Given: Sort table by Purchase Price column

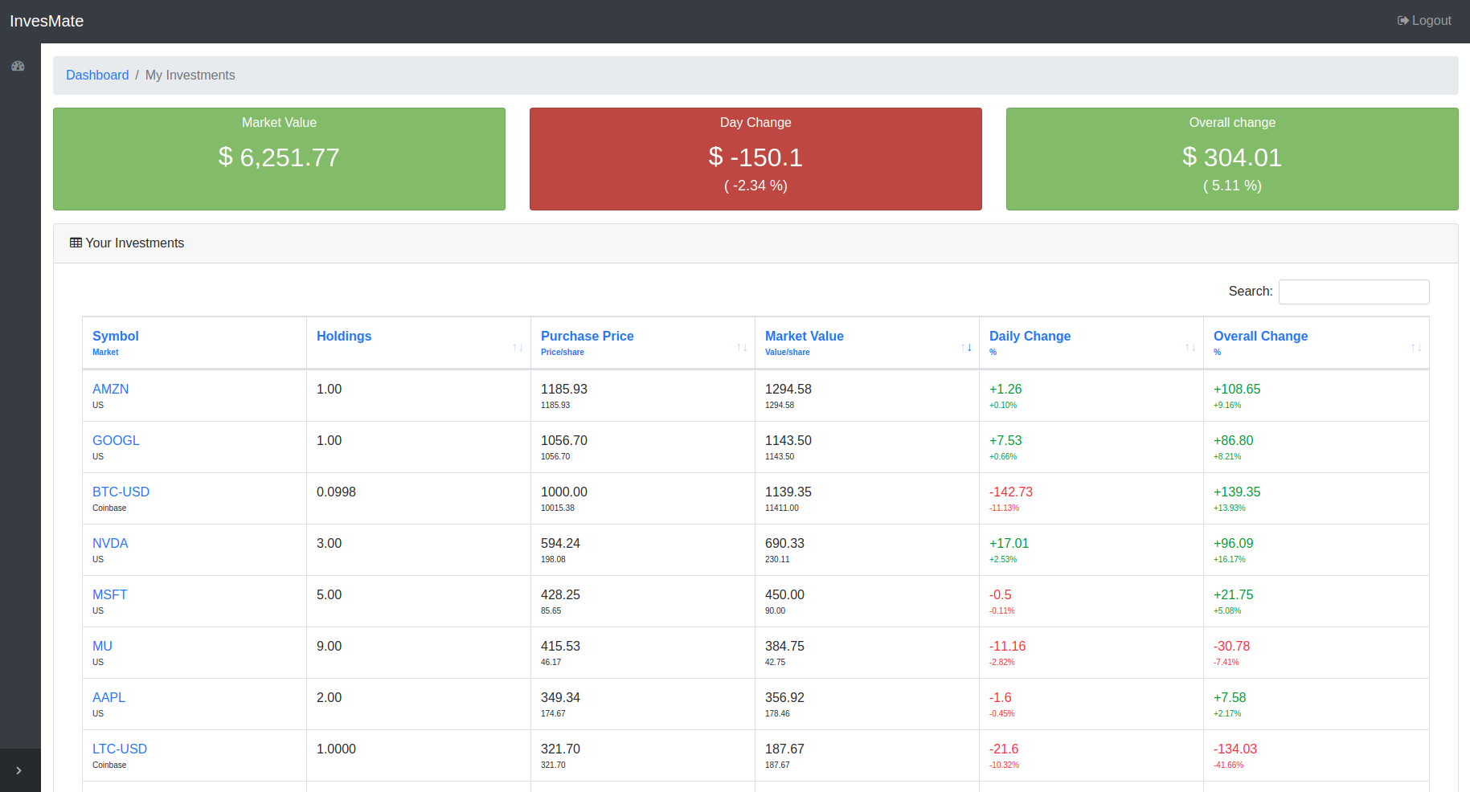Looking at the screenshot, I should [643, 343].
